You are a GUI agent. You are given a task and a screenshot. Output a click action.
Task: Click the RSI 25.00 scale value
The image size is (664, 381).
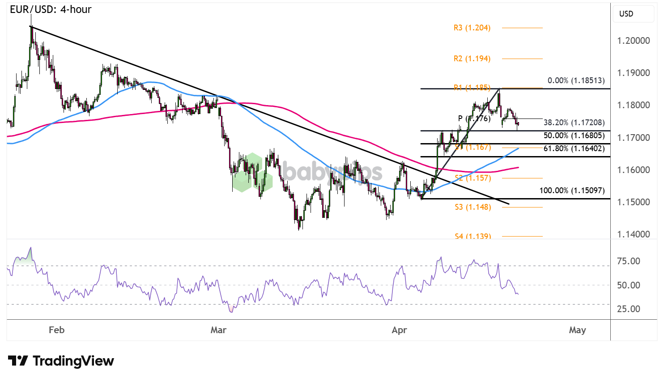pyautogui.click(x=628, y=309)
